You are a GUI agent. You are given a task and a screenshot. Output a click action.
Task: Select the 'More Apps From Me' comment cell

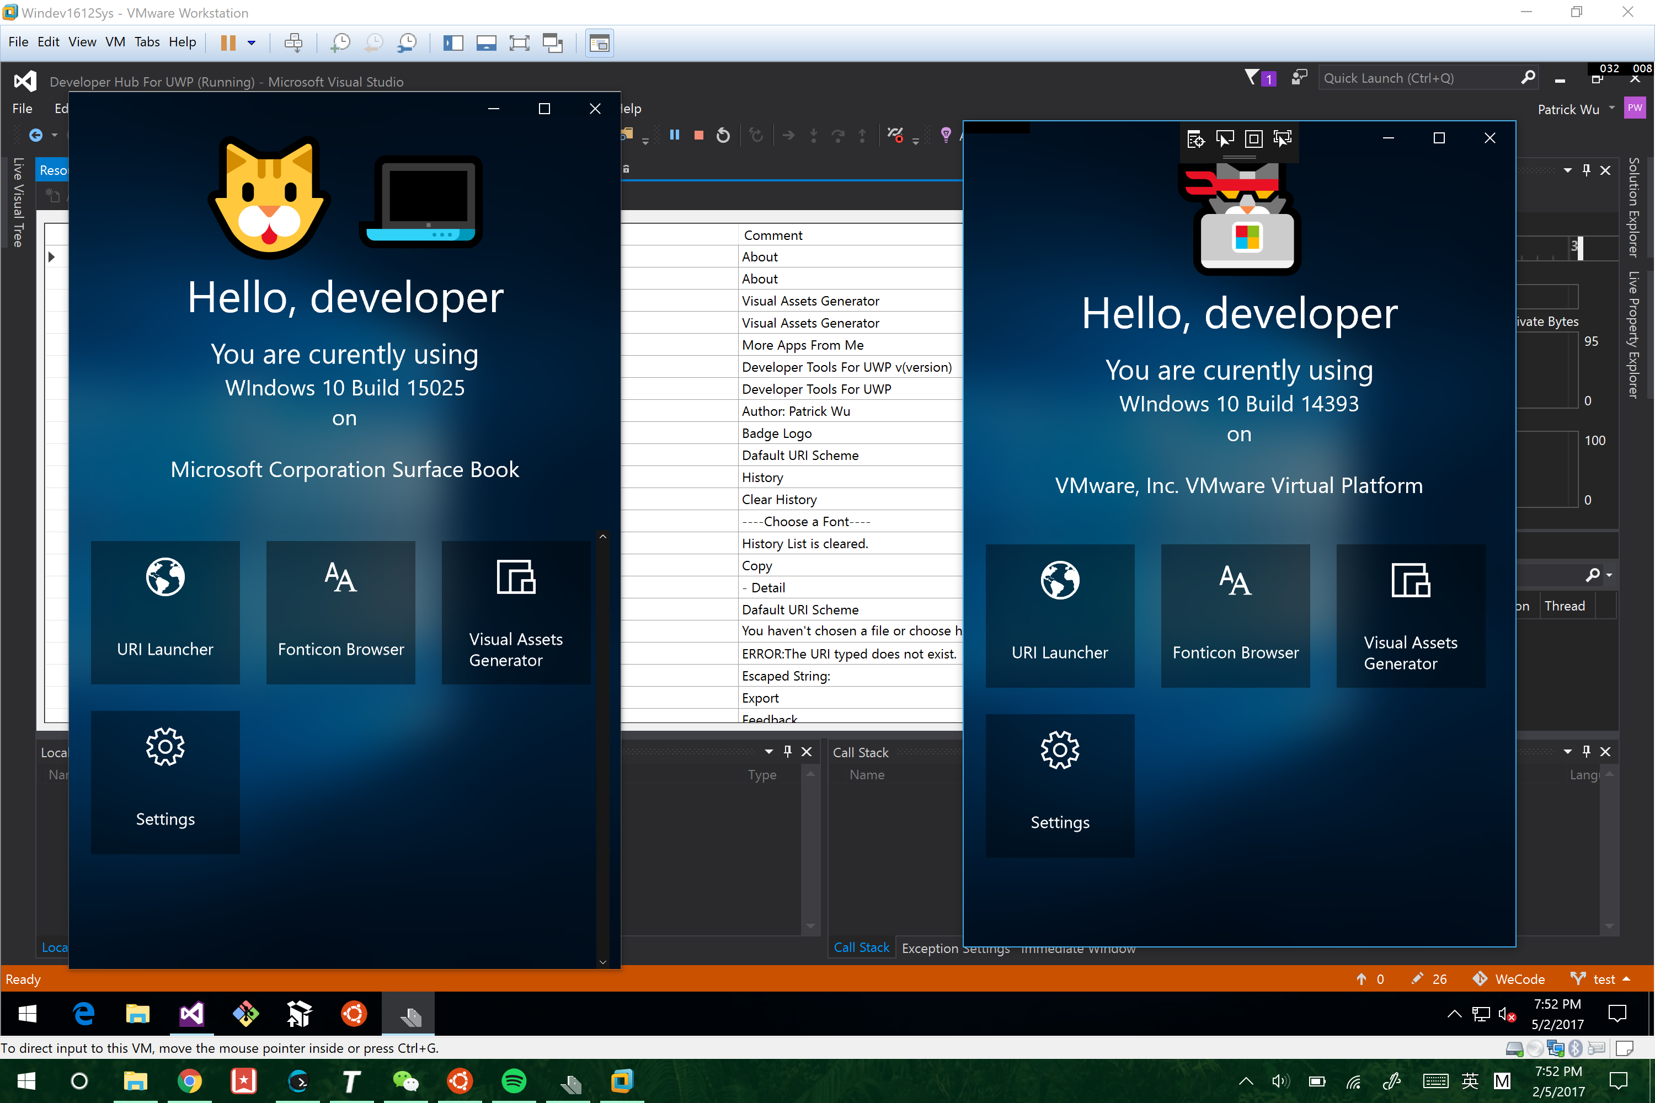click(x=851, y=345)
